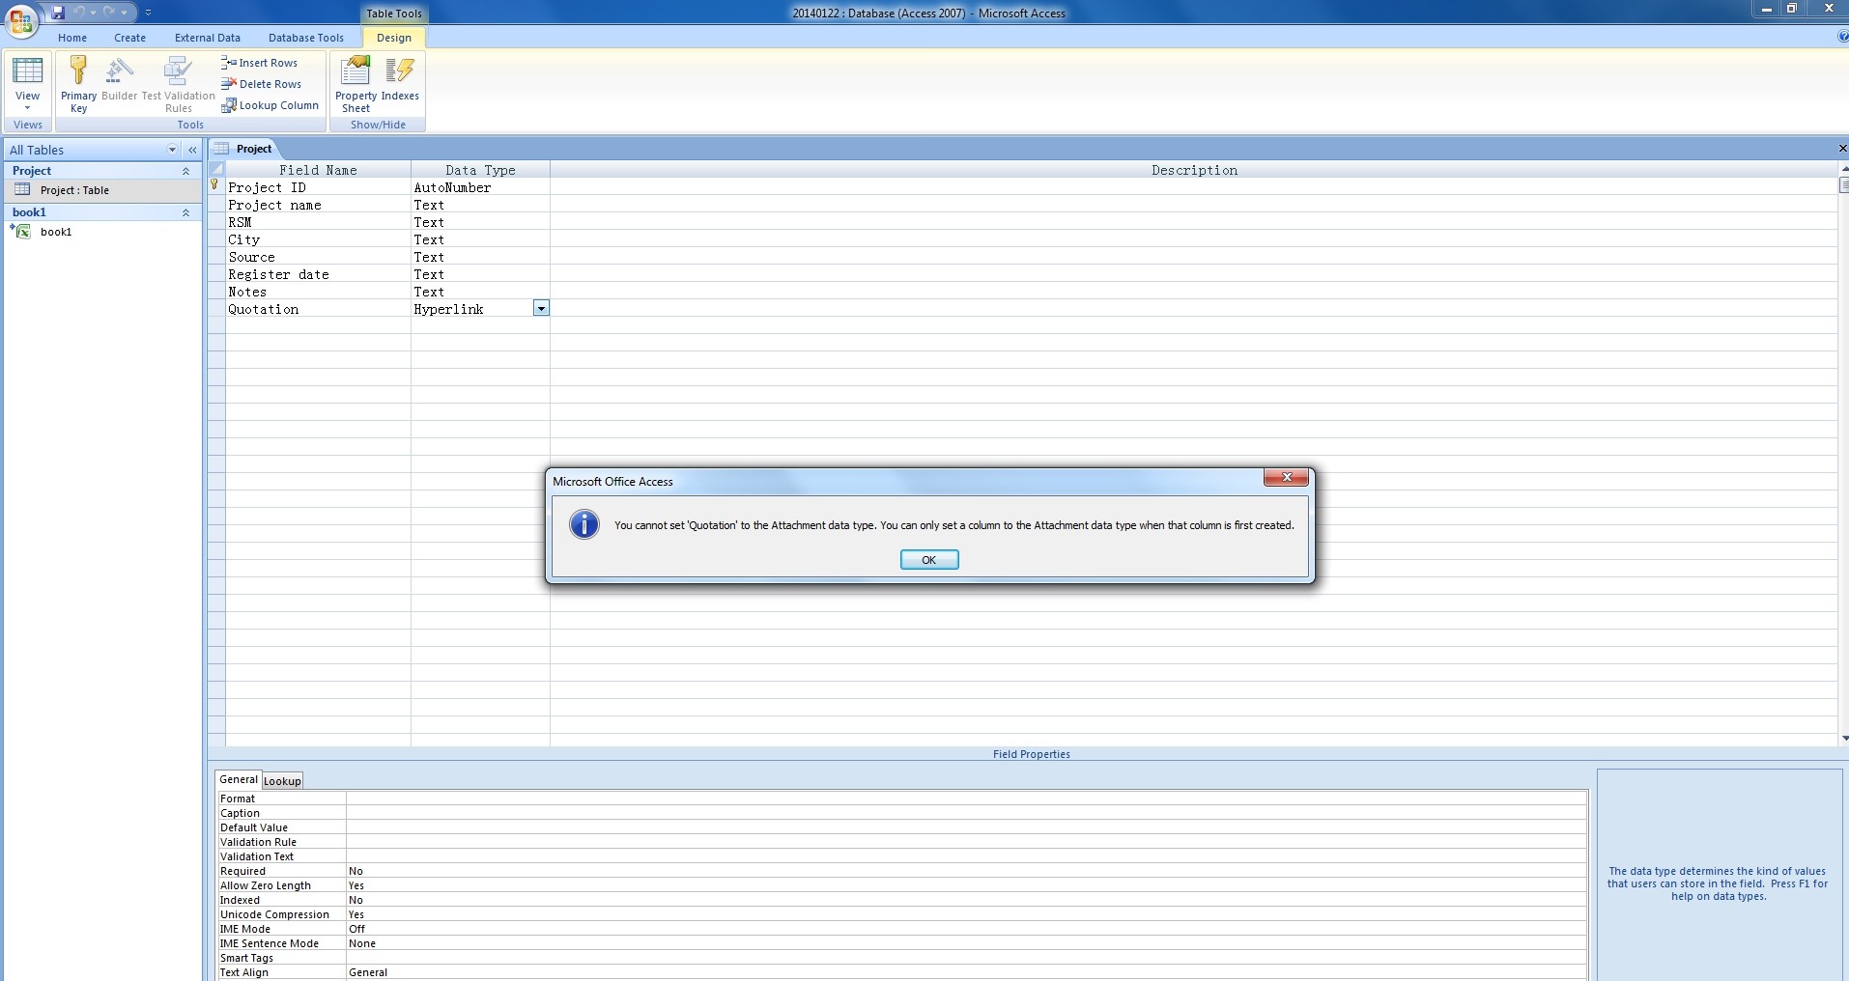Click the Required property value No
The height and width of the screenshot is (981, 1849).
966,871
